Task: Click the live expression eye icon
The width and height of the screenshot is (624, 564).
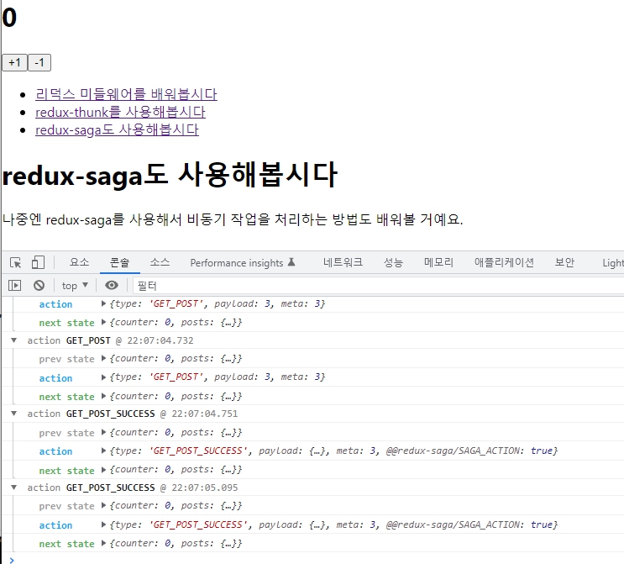Action: pyautogui.click(x=112, y=285)
